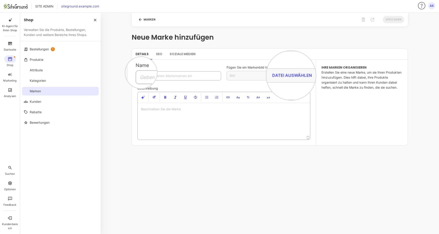Viewport: 439px width, 234px height.
Task: Open Bewertungen in Shop menu
Action: pos(60,123)
